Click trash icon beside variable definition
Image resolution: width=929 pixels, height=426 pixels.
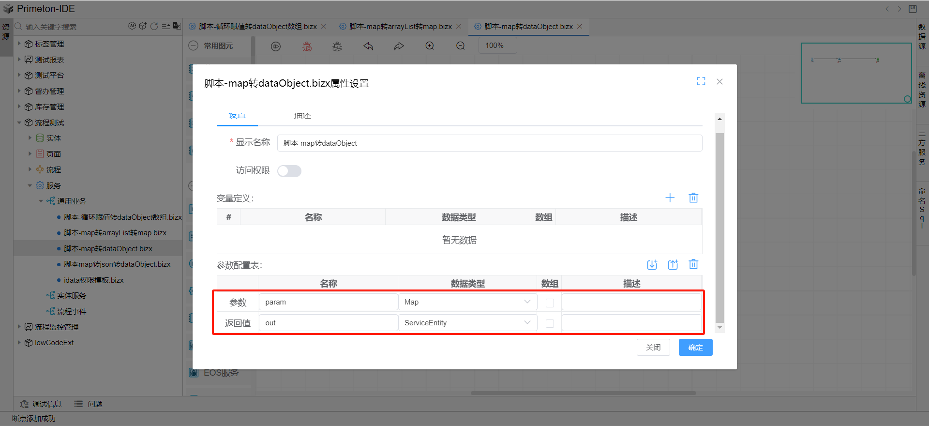click(693, 198)
